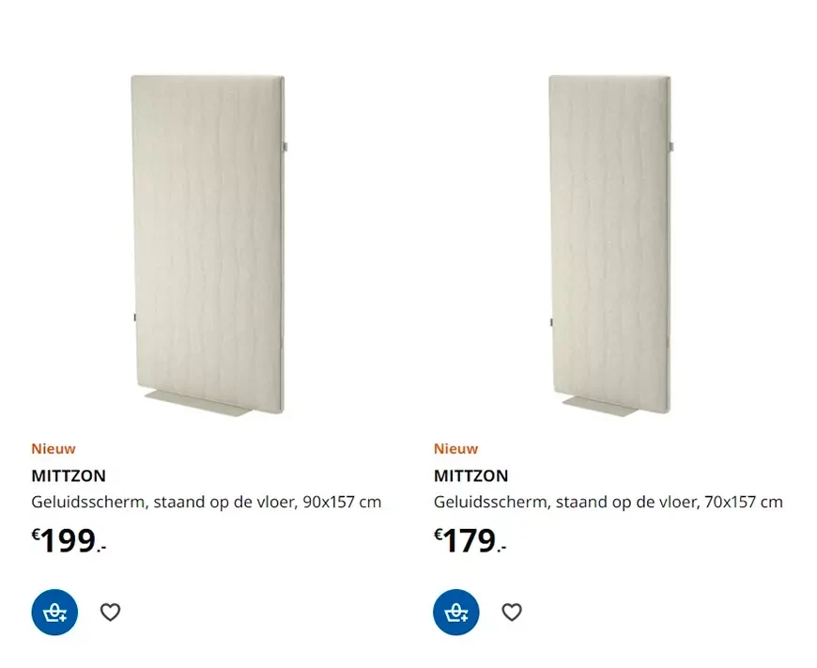Select the blue basket icon on the right
817x668 pixels.
(x=455, y=613)
